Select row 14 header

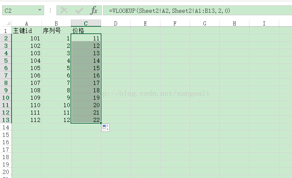(6, 127)
